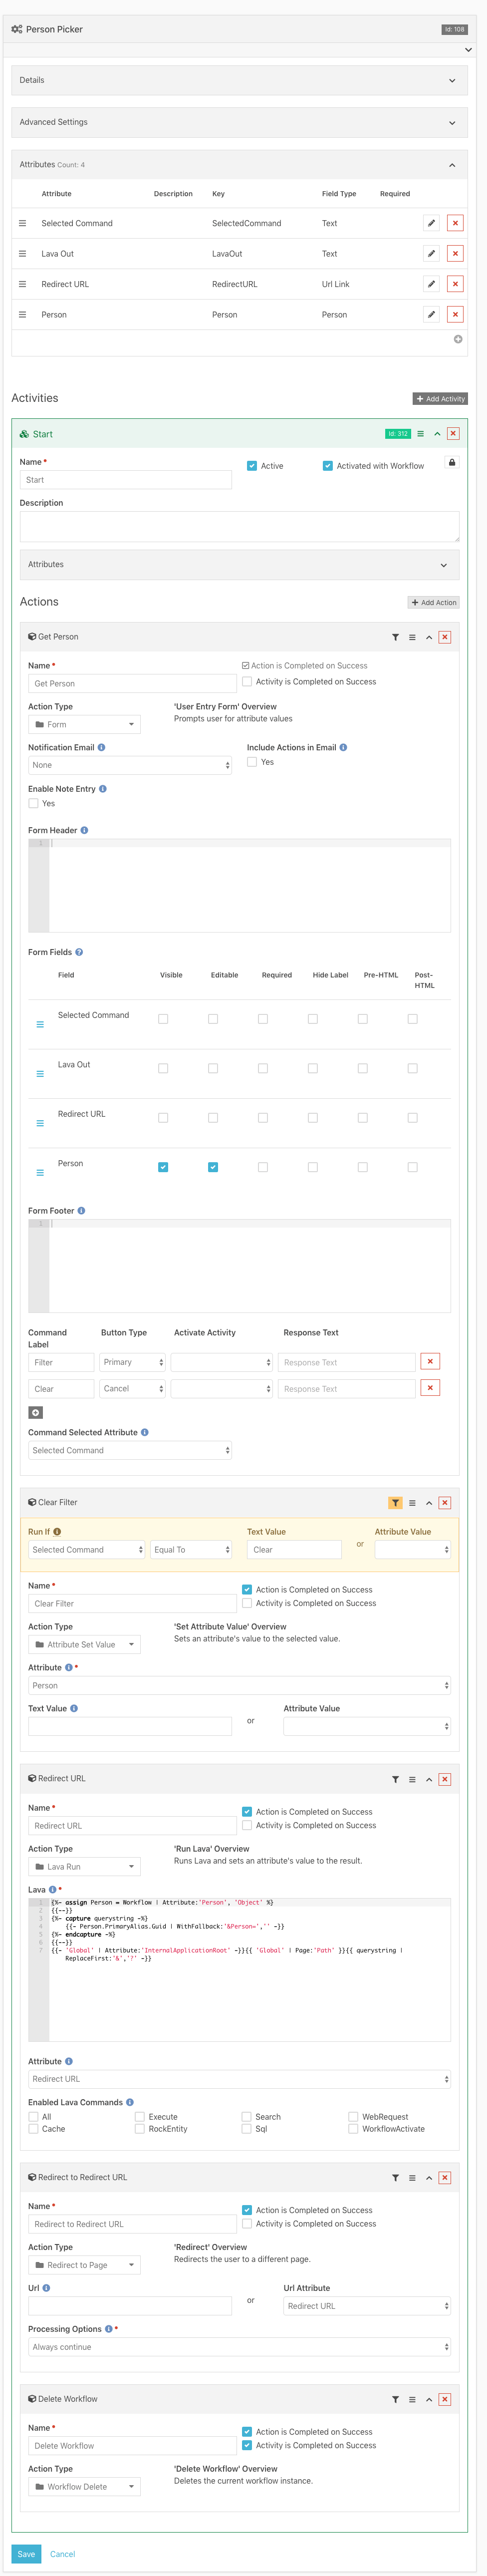Click the reorder icon of the Get Person action

coord(412,637)
